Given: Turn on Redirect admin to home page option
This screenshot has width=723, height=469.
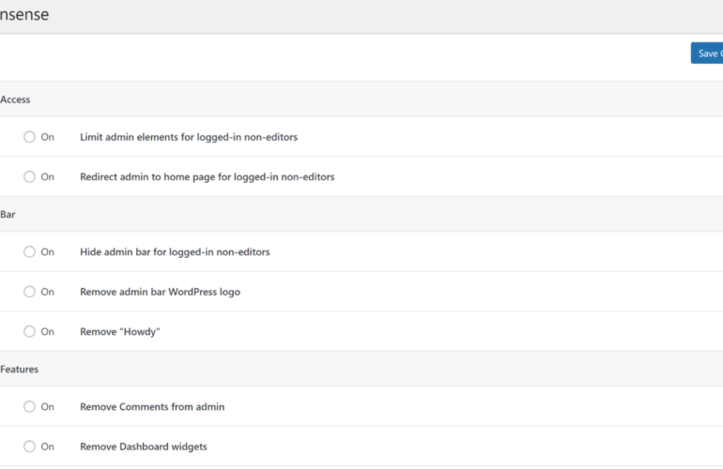Looking at the screenshot, I should (x=30, y=176).
